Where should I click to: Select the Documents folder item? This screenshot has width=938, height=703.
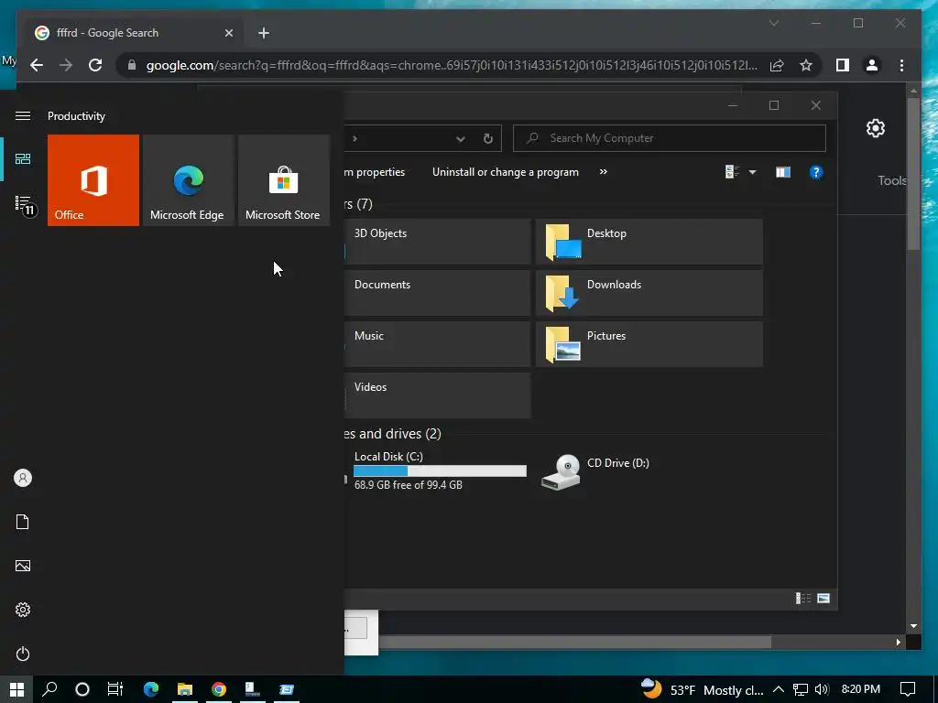[437, 293]
